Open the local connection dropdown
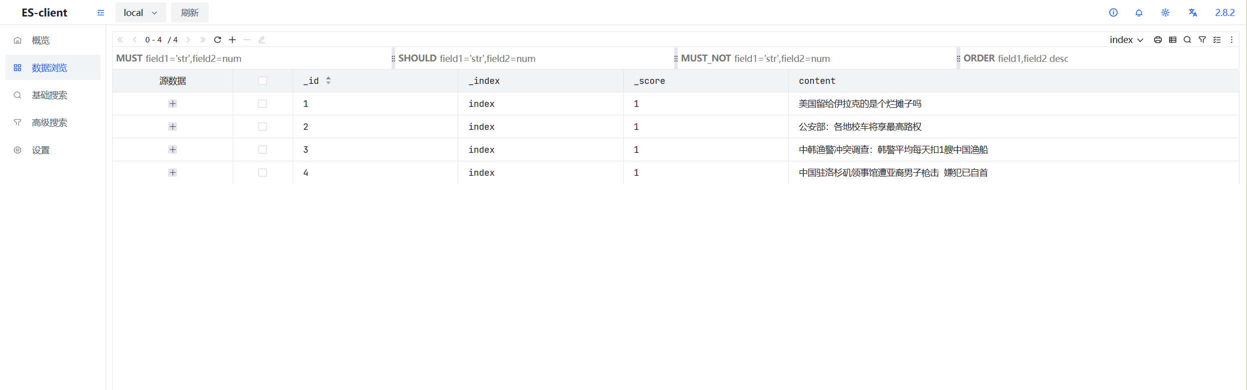The height and width of the screenshot is (390, 1247). [140, 13]
